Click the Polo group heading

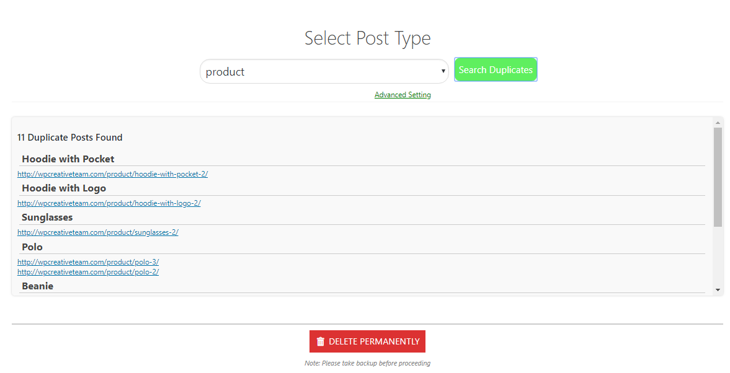point(32,247)
